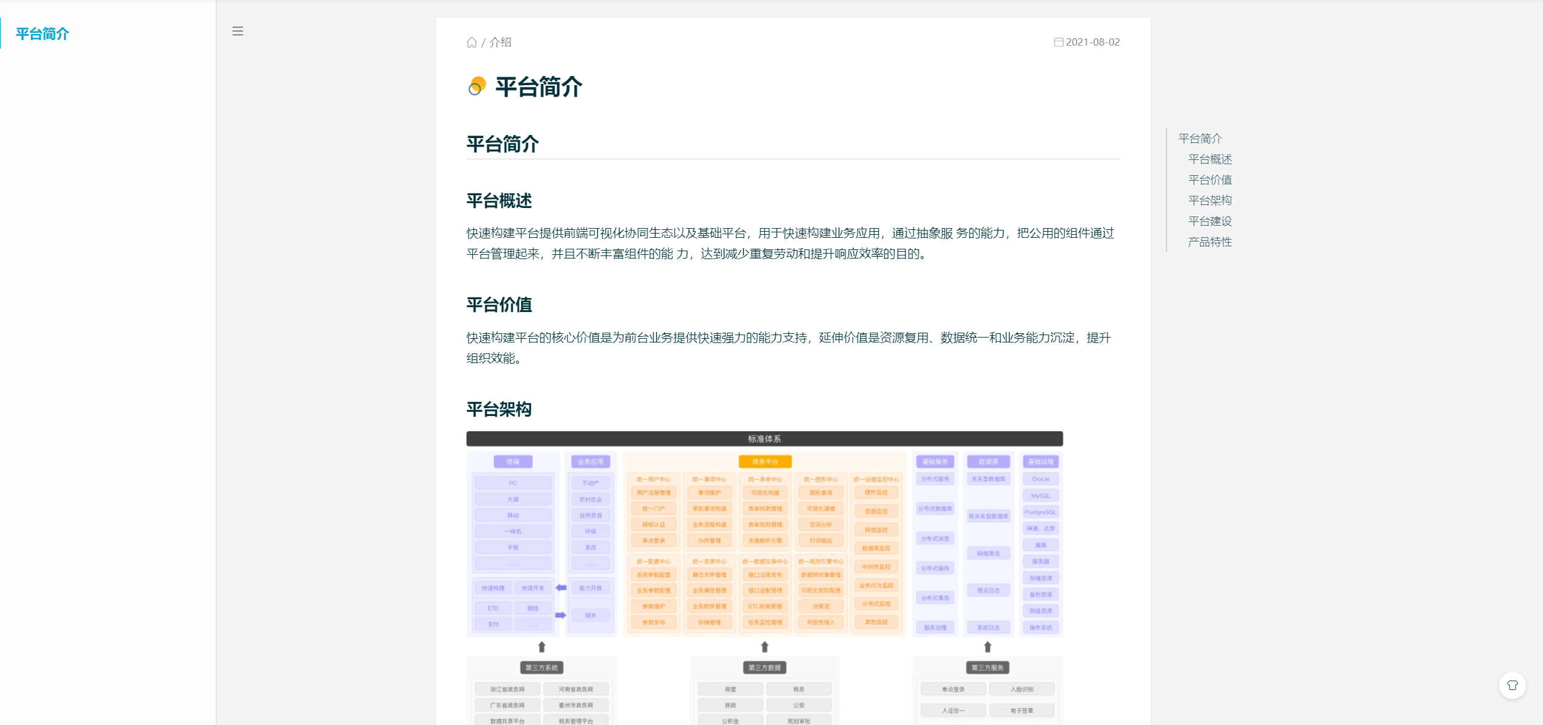Click the purple left arrow in the diagram

coord(561,588)
